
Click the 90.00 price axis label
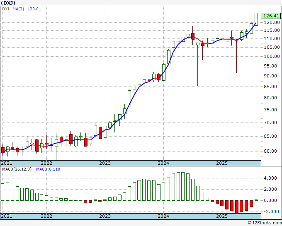270,76
